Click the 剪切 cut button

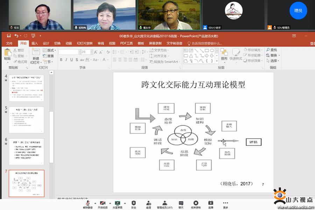coord(19,50)
